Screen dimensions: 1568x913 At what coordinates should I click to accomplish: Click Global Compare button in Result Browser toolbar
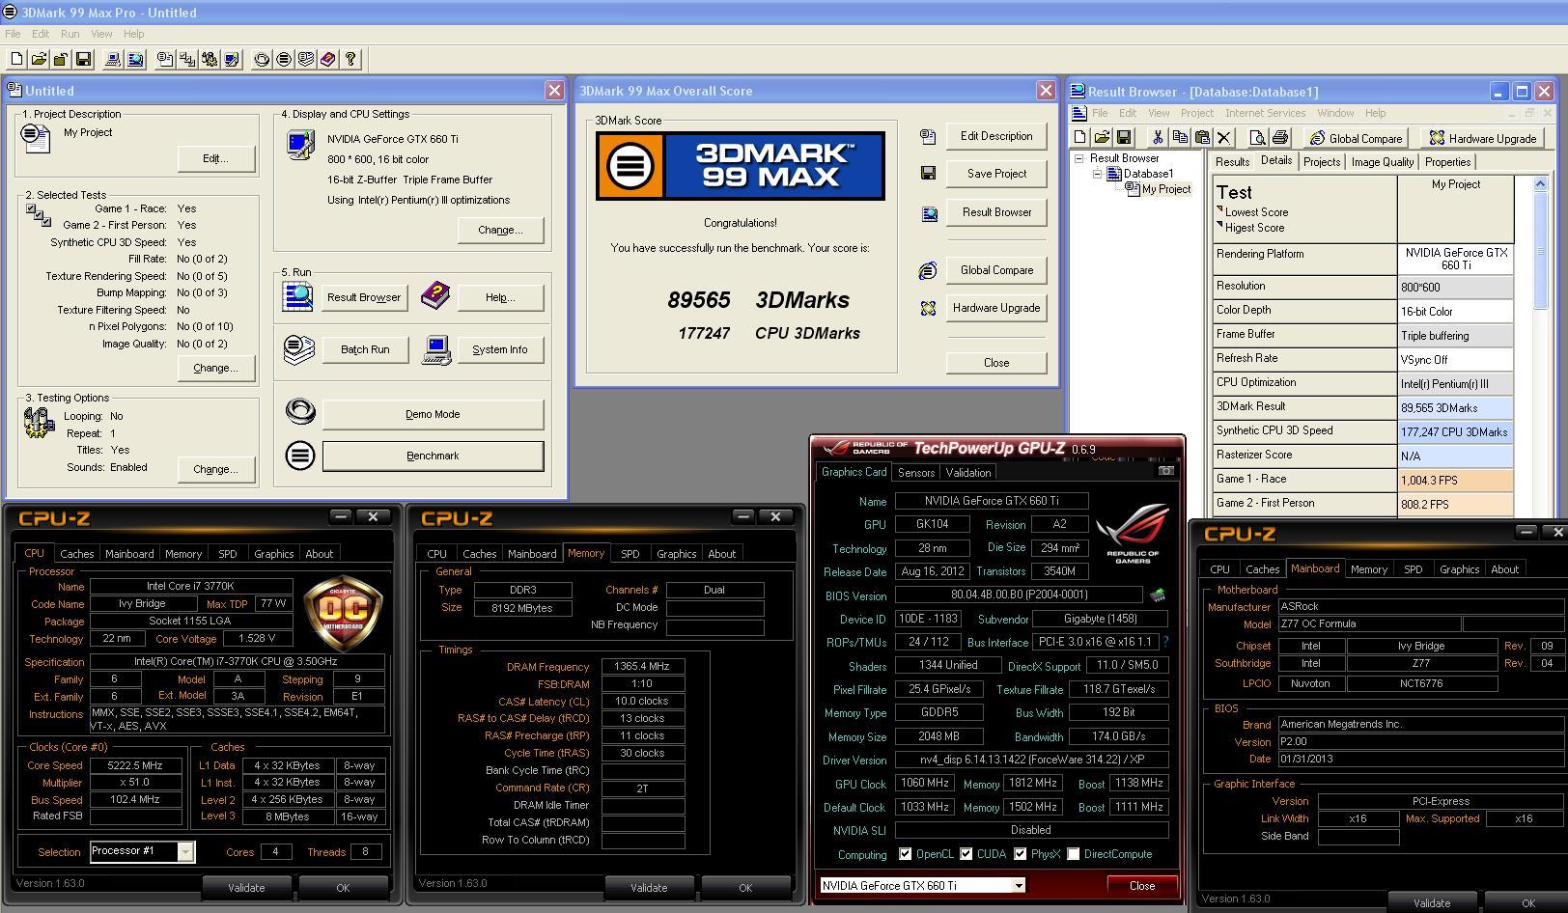pyautogui.click(x=1355, y=138)
